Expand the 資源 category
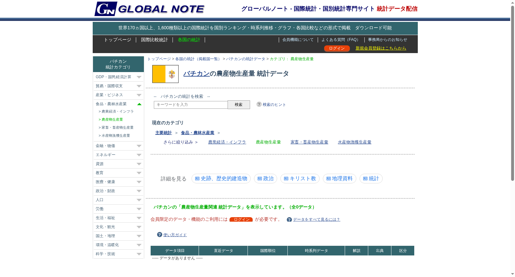 click(118, 164)
